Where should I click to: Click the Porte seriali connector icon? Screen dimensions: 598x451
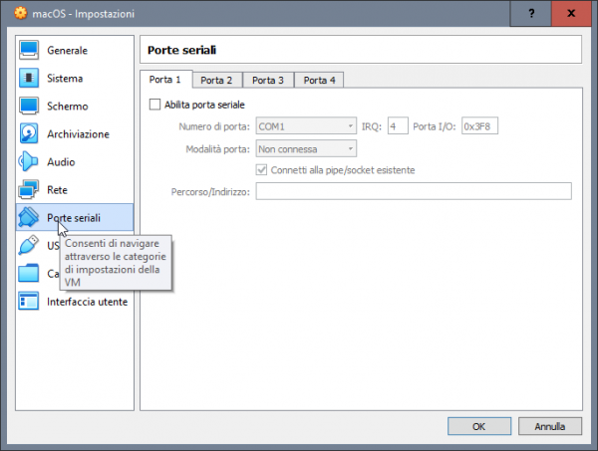click(x=29, y=217)
